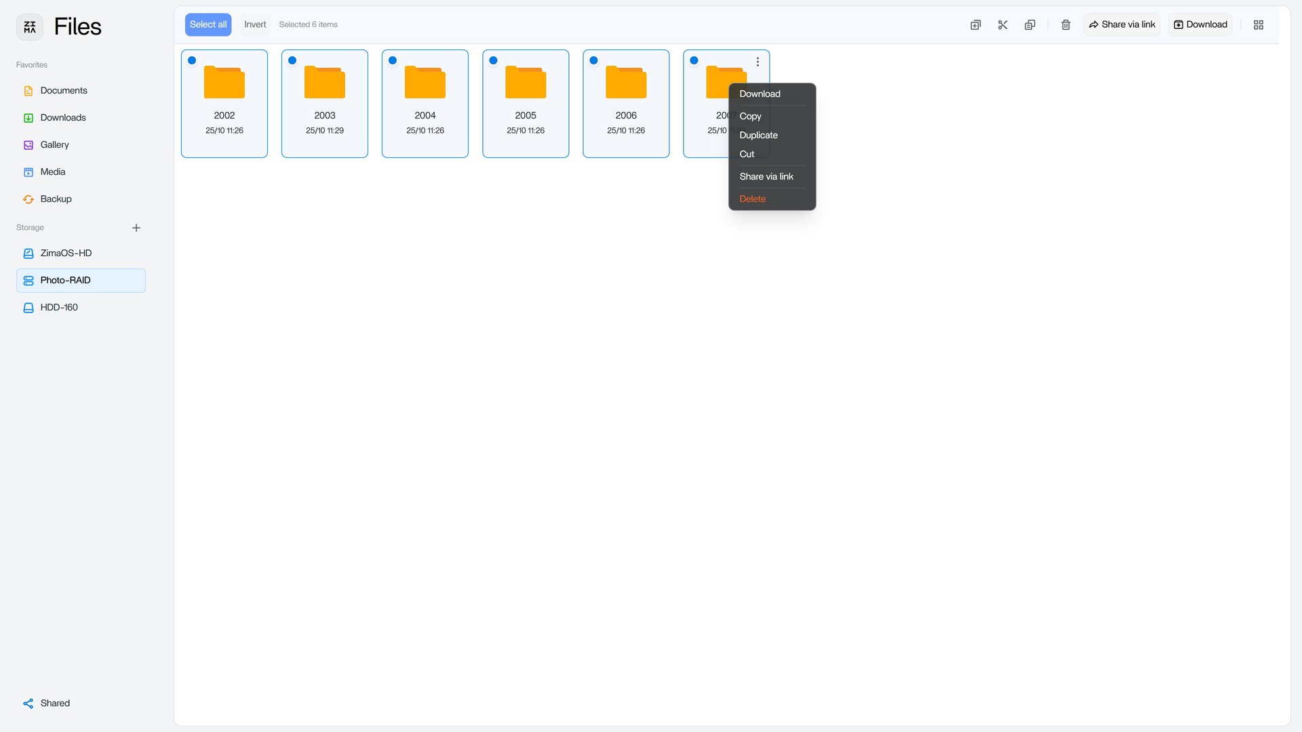Image resolution: width=1302 pixels, height=732 pixels.
Task: Open the three-dot menu on 2007 folder
Action: pyautogui.click(x=757, y=62)
